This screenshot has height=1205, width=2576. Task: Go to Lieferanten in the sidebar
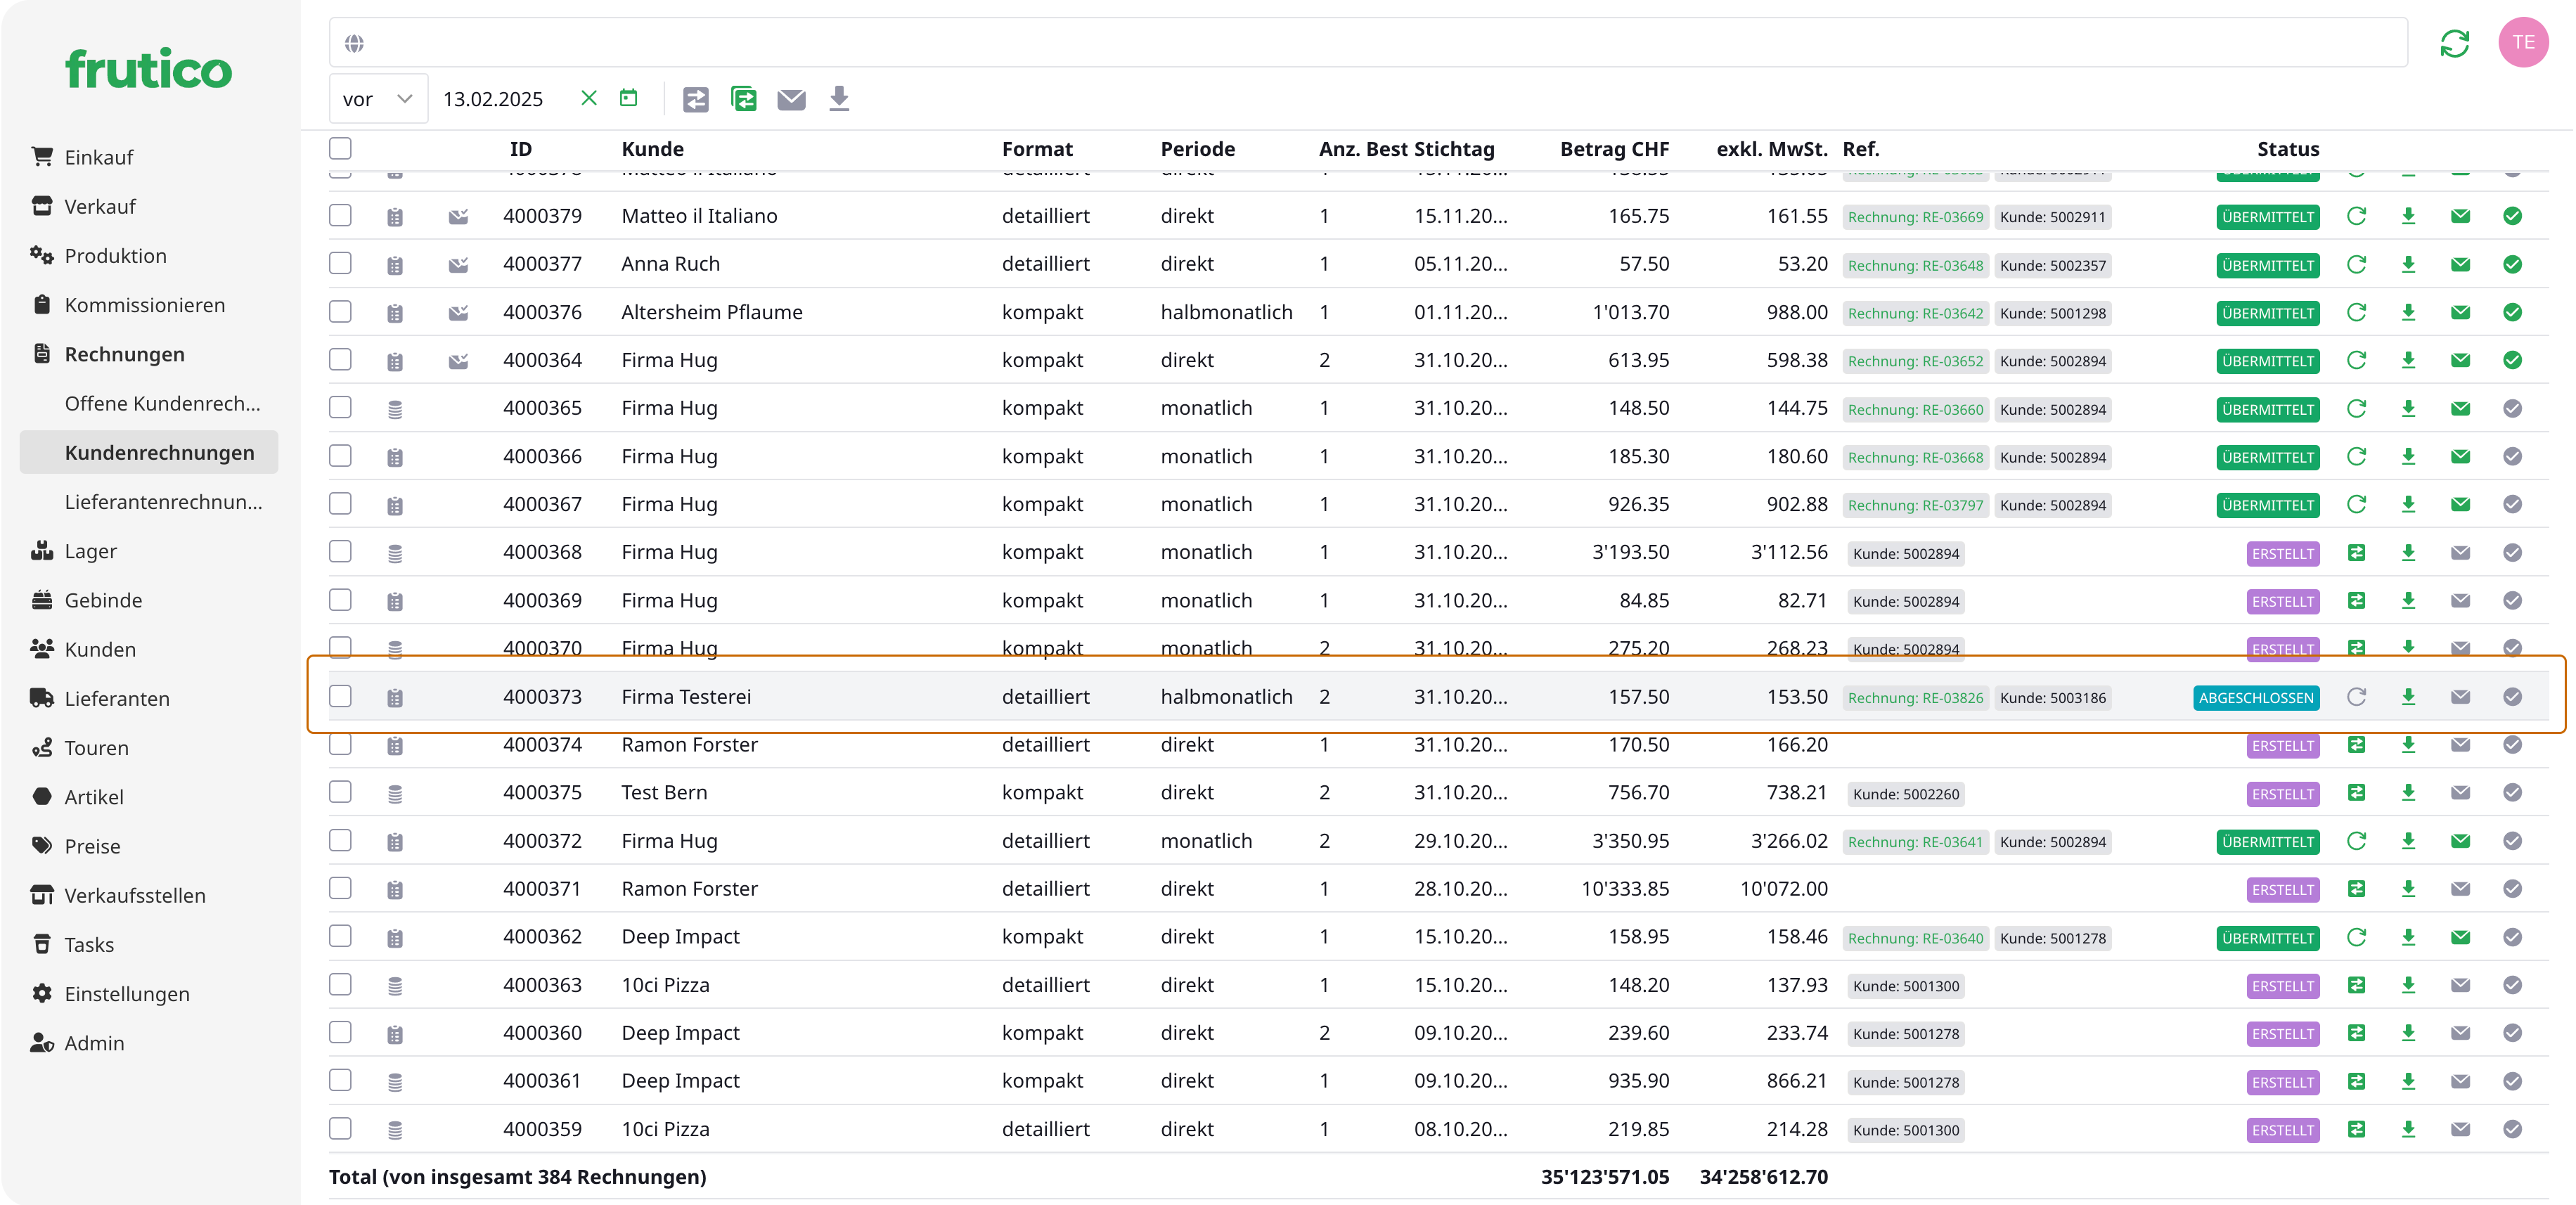pos(117,699)
